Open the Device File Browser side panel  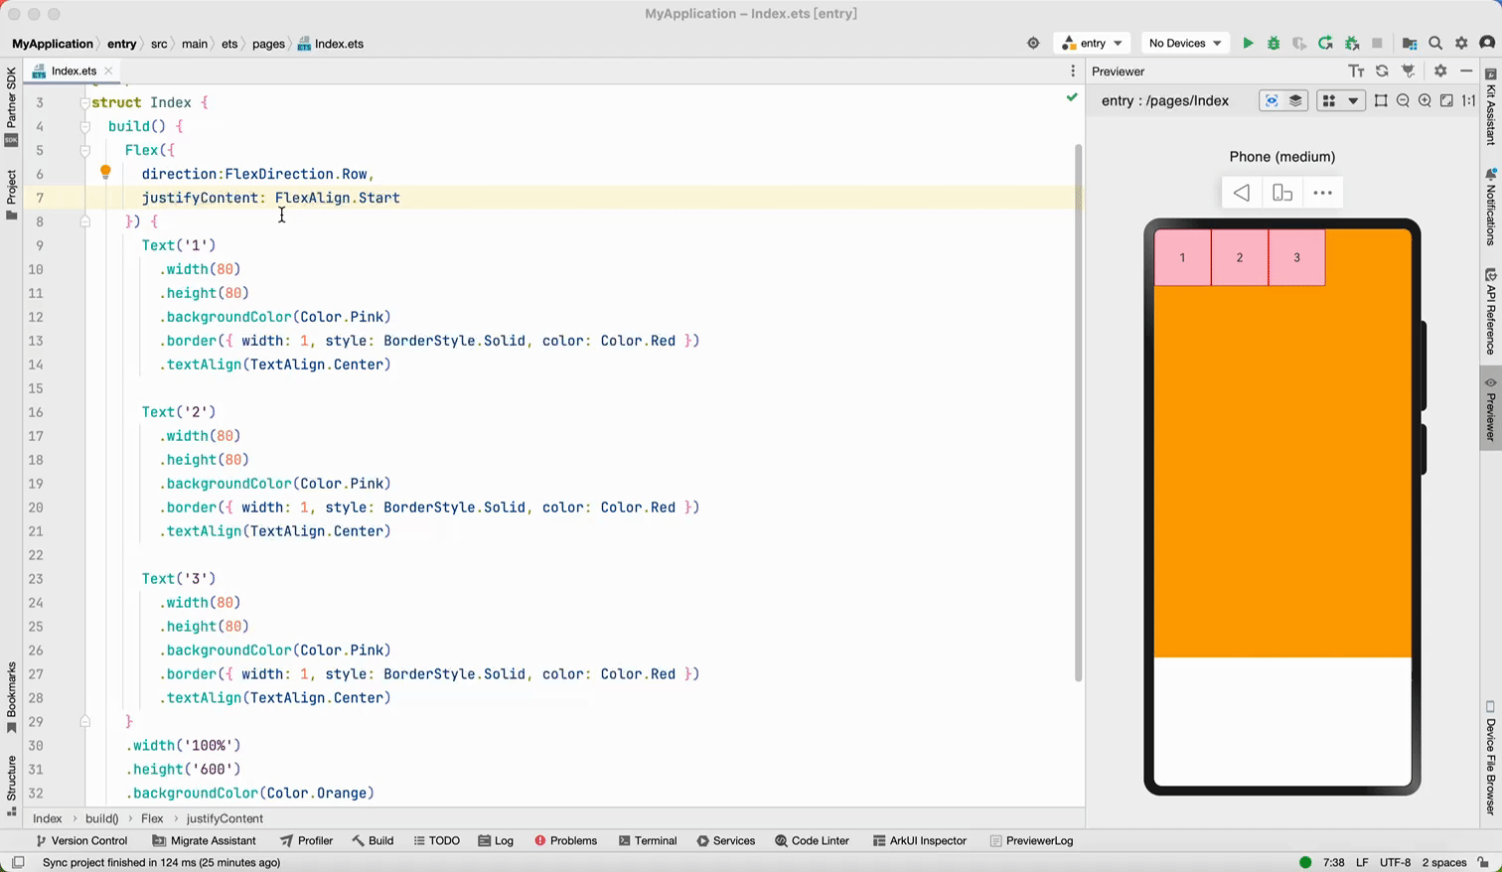tap(1490, 759)
